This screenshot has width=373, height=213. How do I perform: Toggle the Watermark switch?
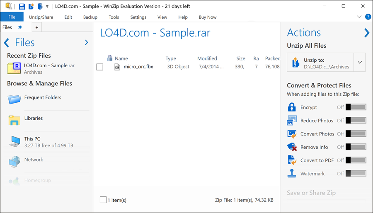pos(356,174)
